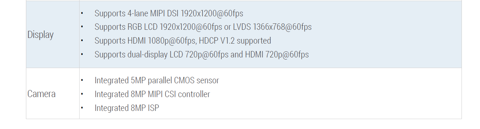The image size is (480, 129).
Task: Click the text 'HDMI 720p@60fps'
Action: click(x=277, y=55)
